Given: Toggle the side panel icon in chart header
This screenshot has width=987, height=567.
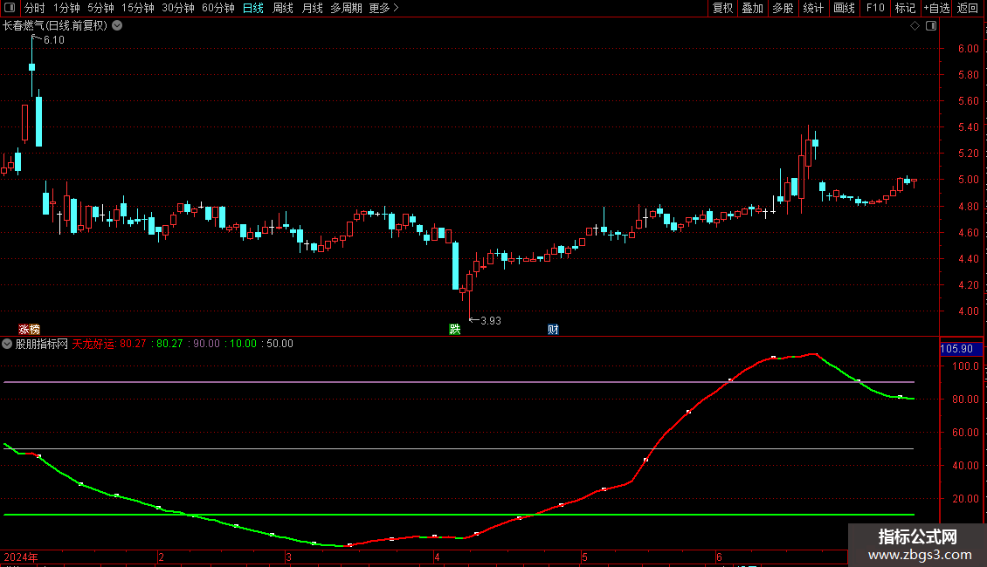Looking at the screenshot, I should (x=931, y=26).
